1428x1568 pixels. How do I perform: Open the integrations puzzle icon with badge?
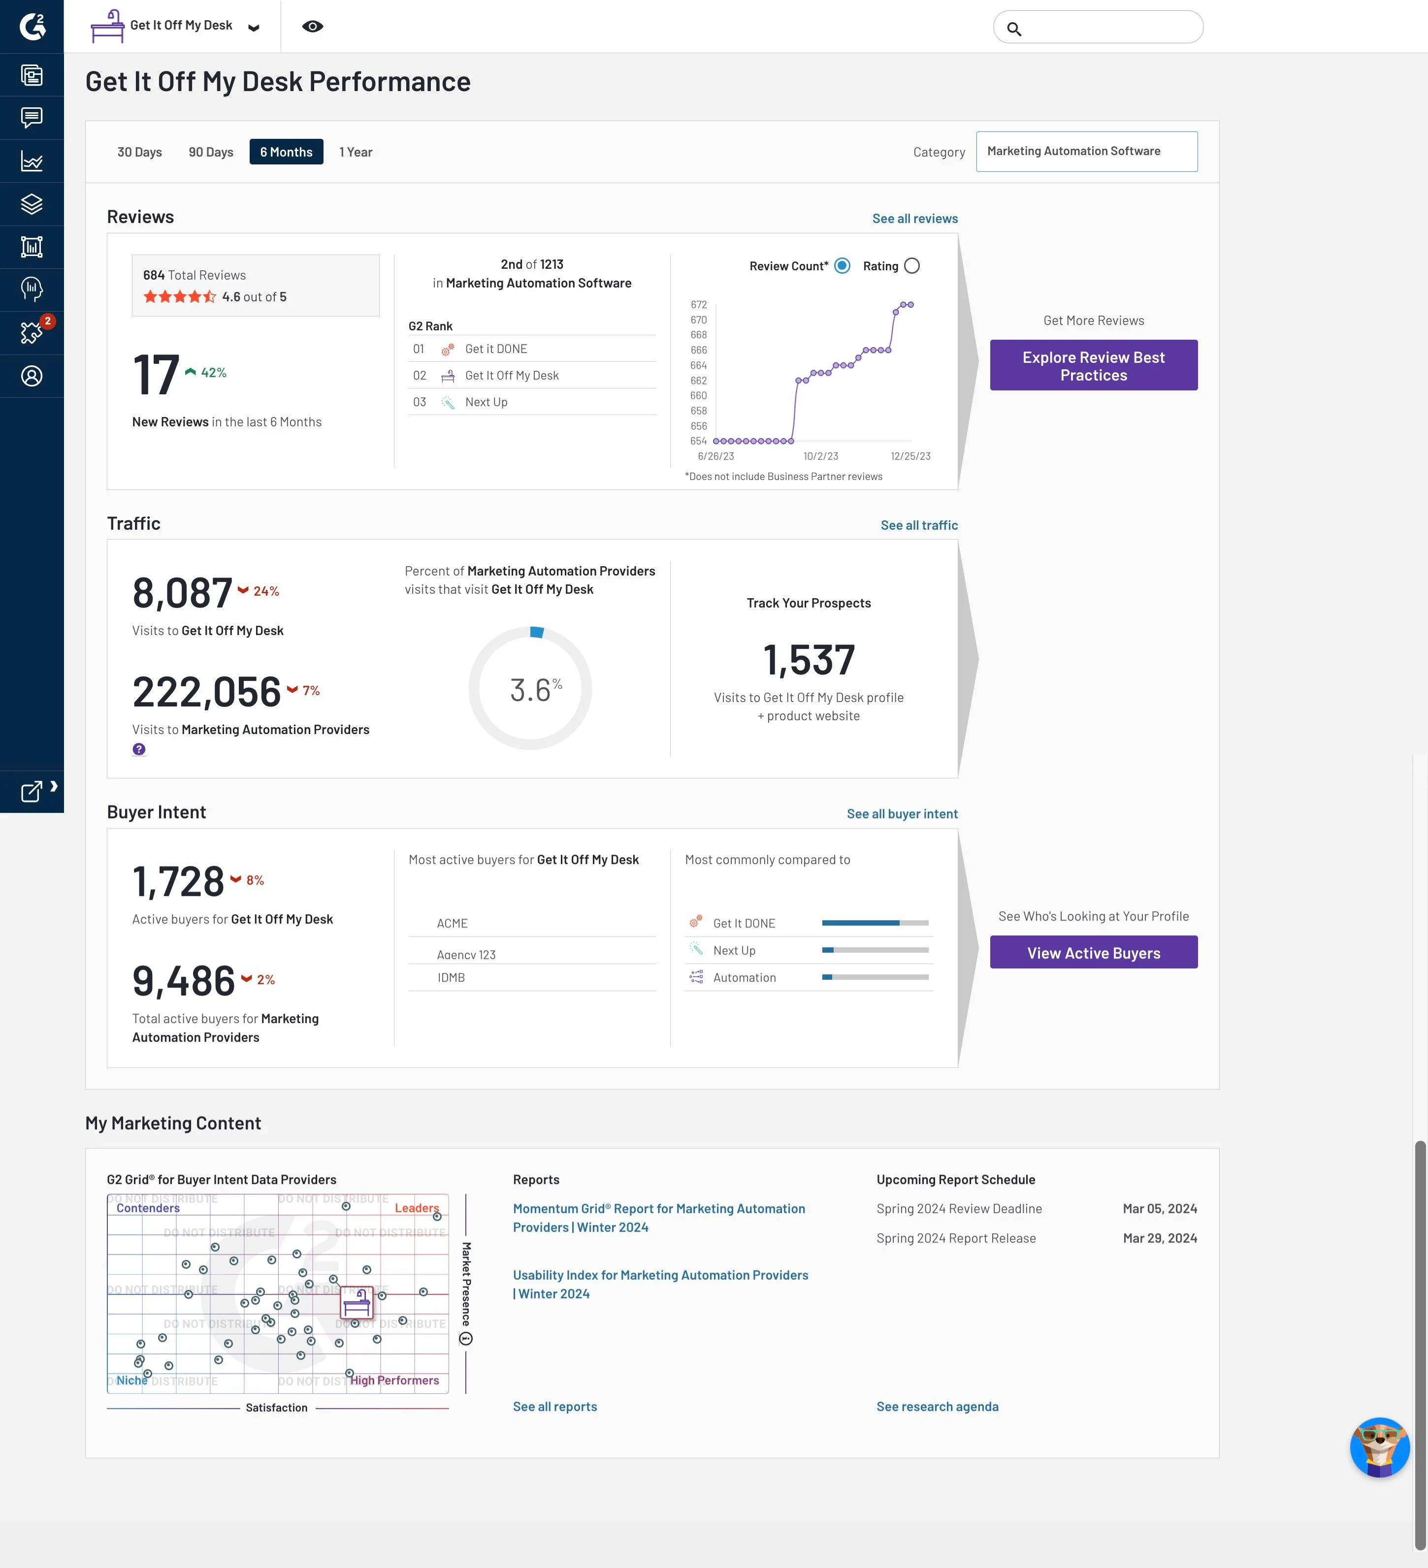(x=32, y=333)
